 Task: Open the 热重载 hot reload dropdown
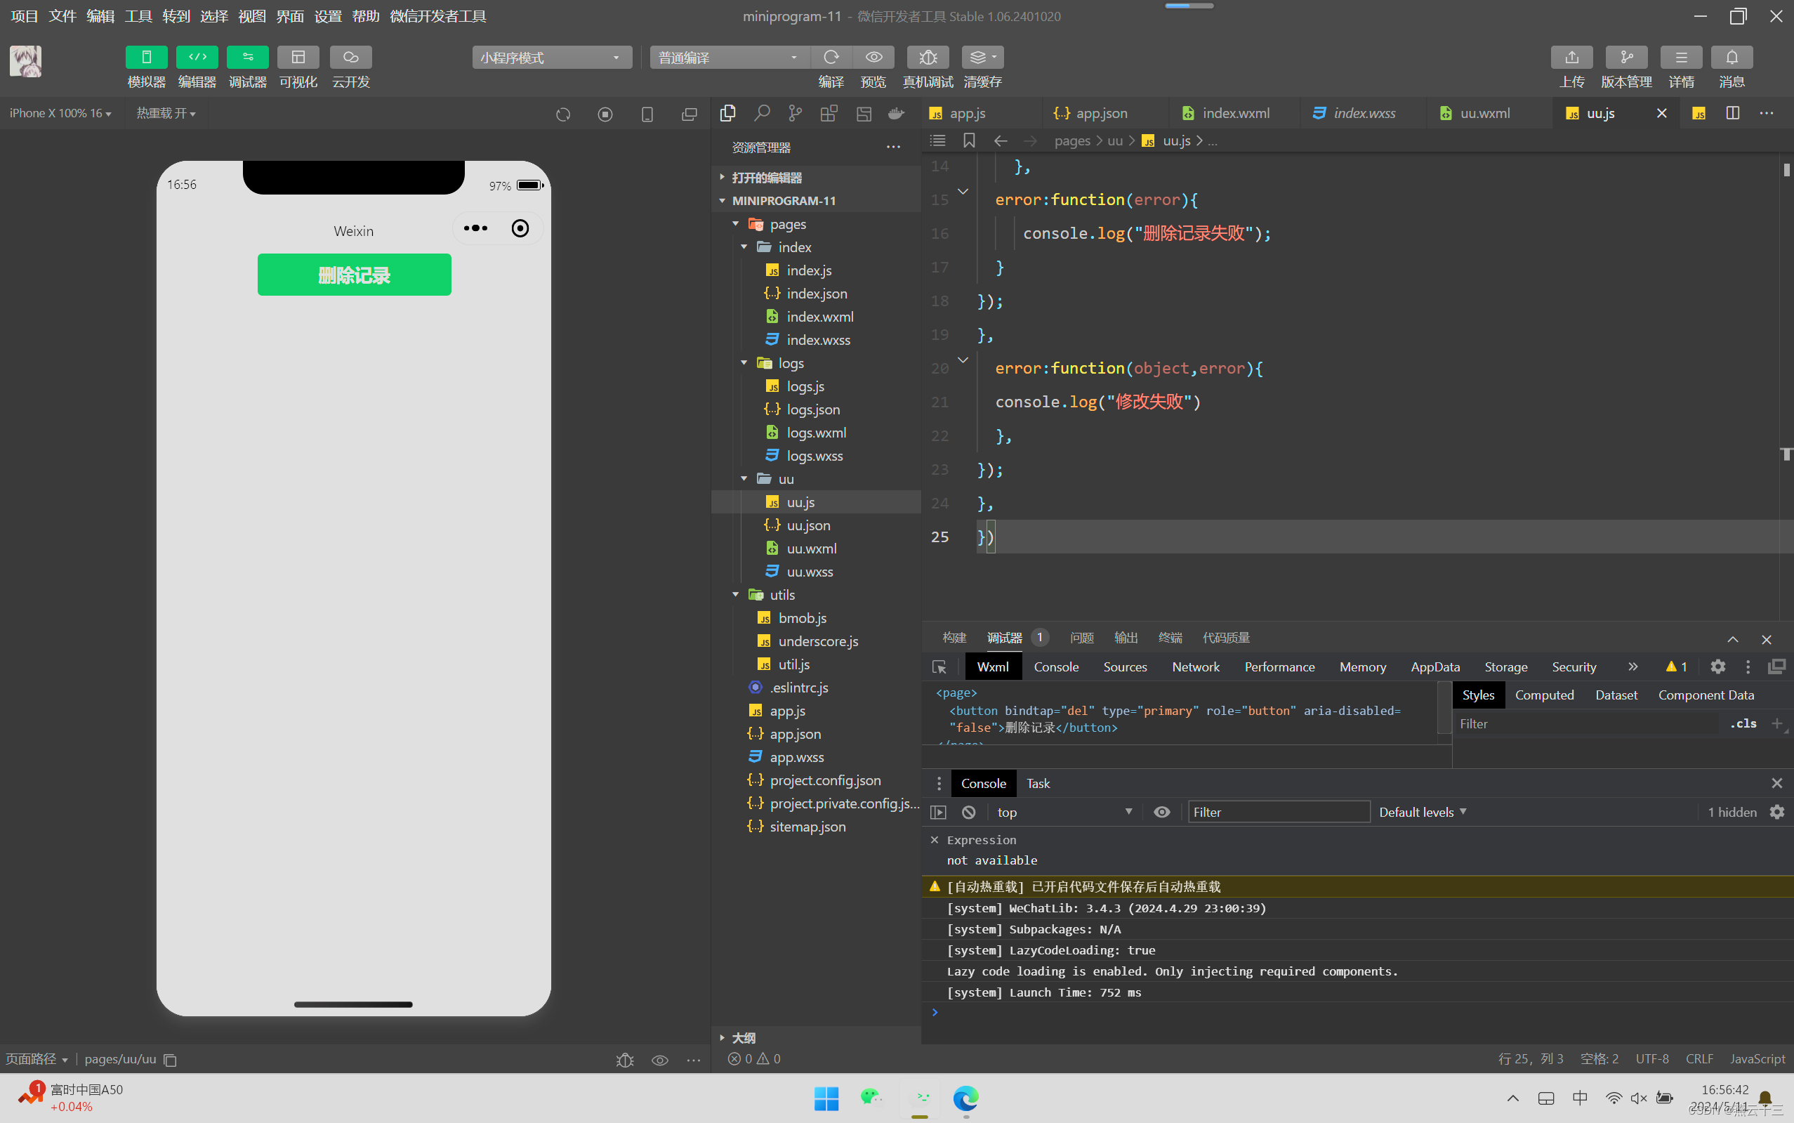pos(166,113)
